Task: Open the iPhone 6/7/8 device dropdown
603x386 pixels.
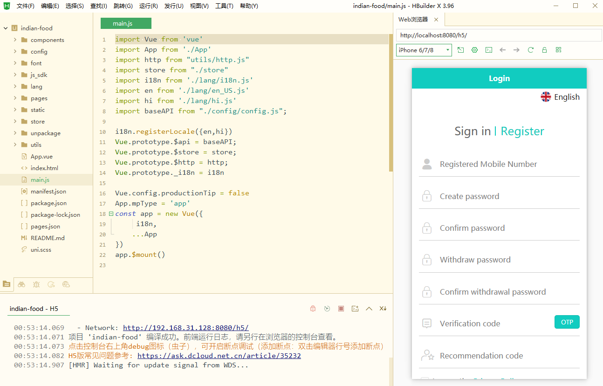Action: pos(424,50)
